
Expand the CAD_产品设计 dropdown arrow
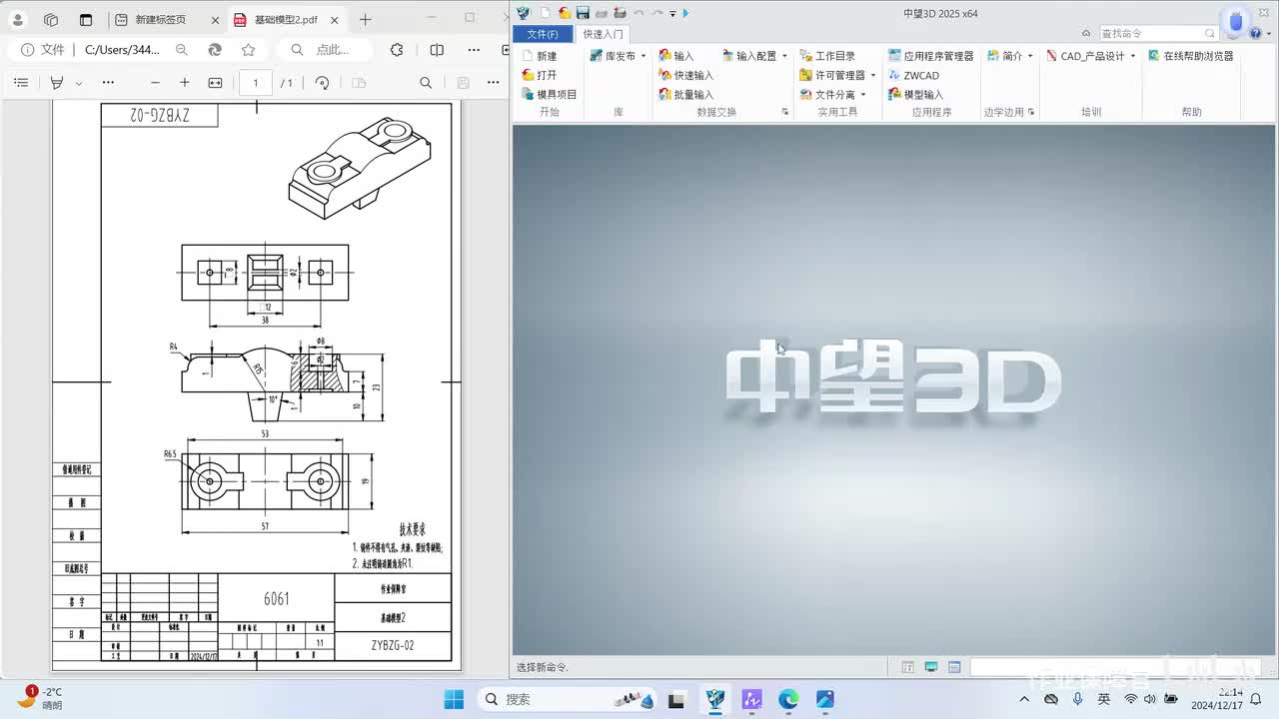[1133, 56]
